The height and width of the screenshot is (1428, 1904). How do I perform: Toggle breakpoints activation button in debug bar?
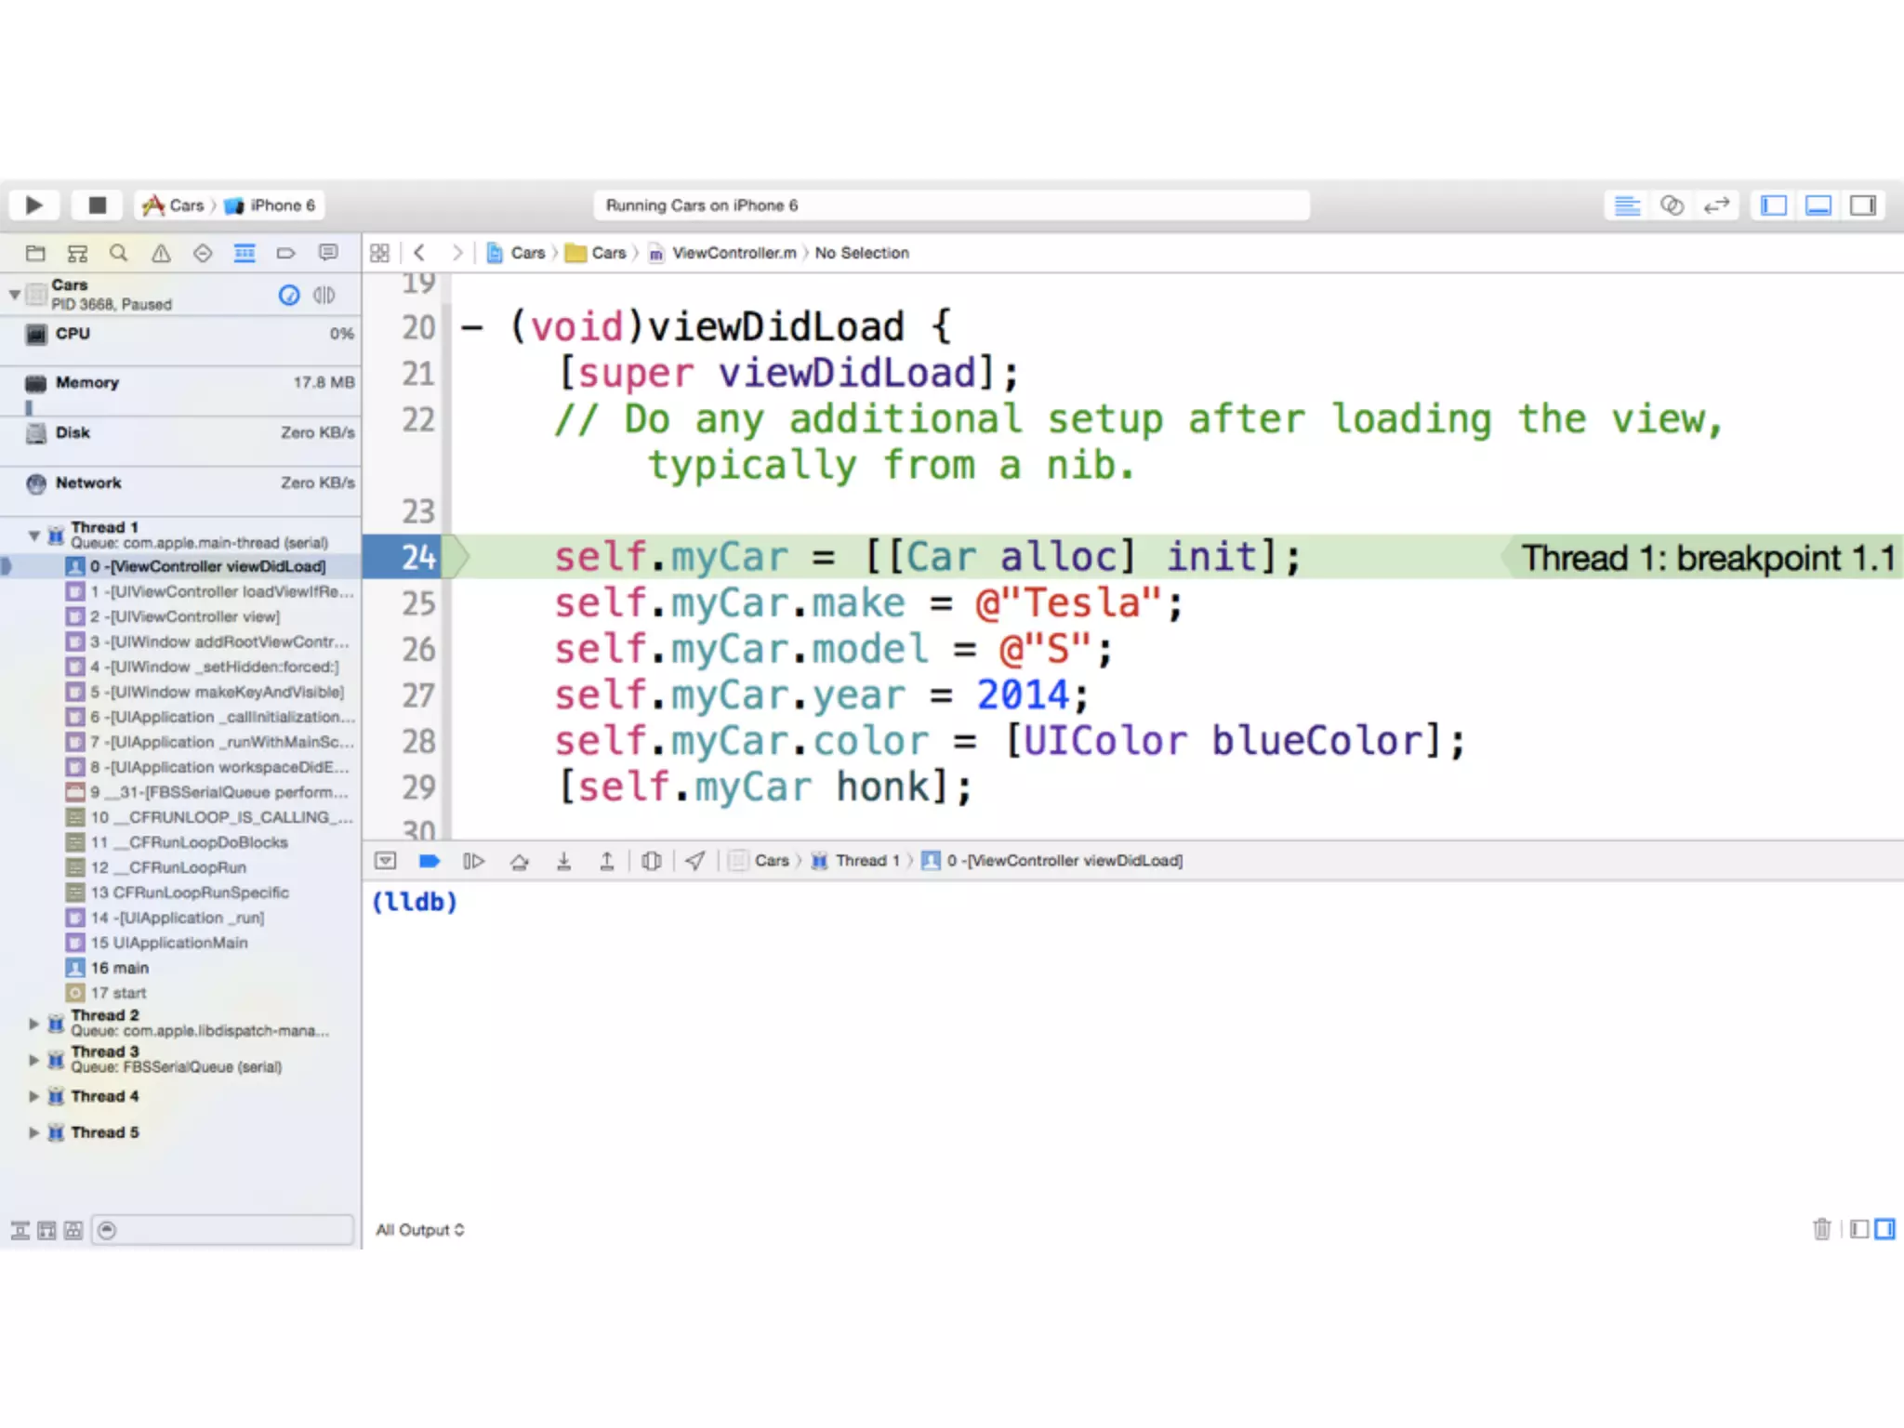pos(429,861)
